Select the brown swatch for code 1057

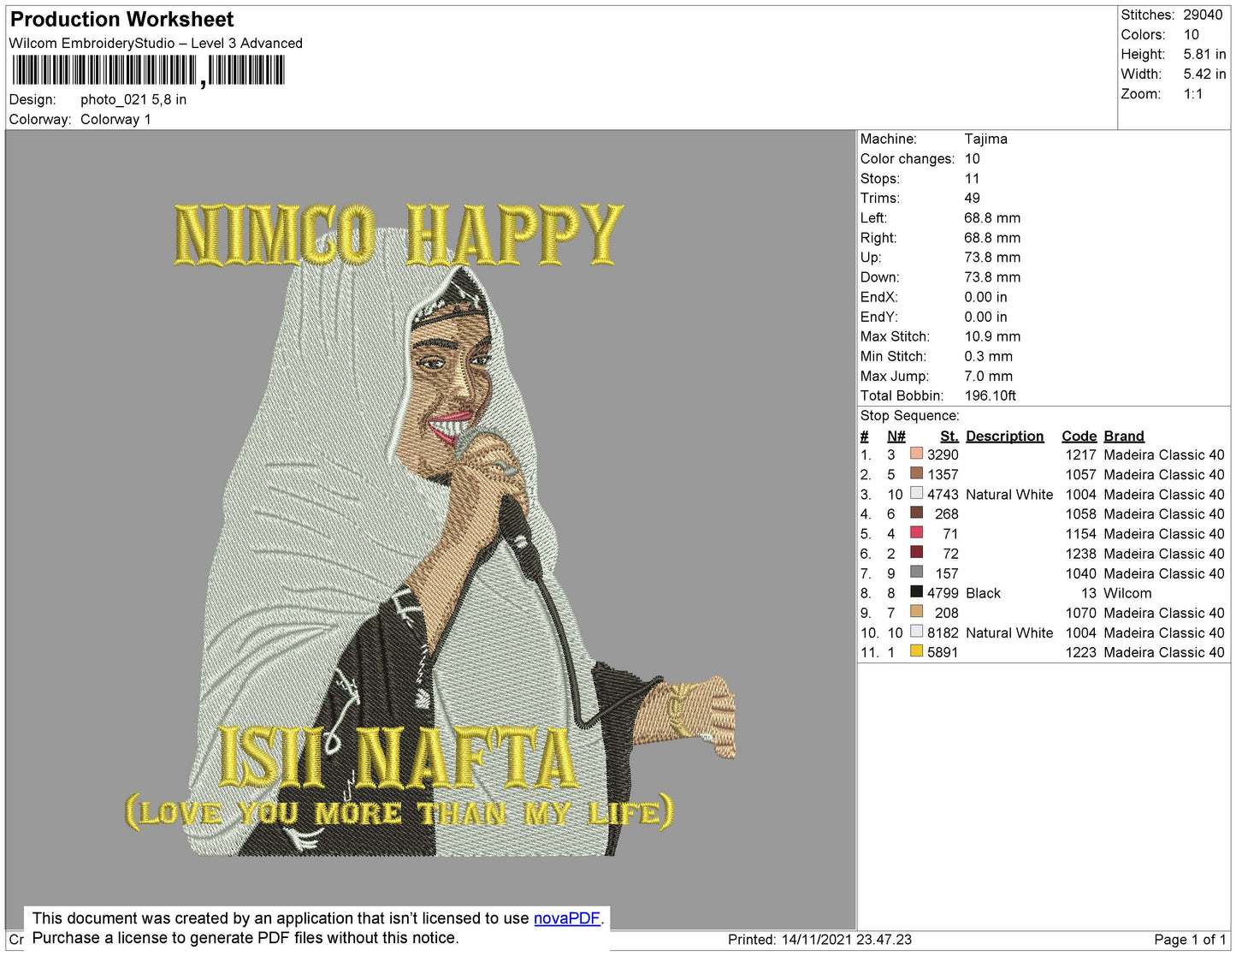(916, 474)
